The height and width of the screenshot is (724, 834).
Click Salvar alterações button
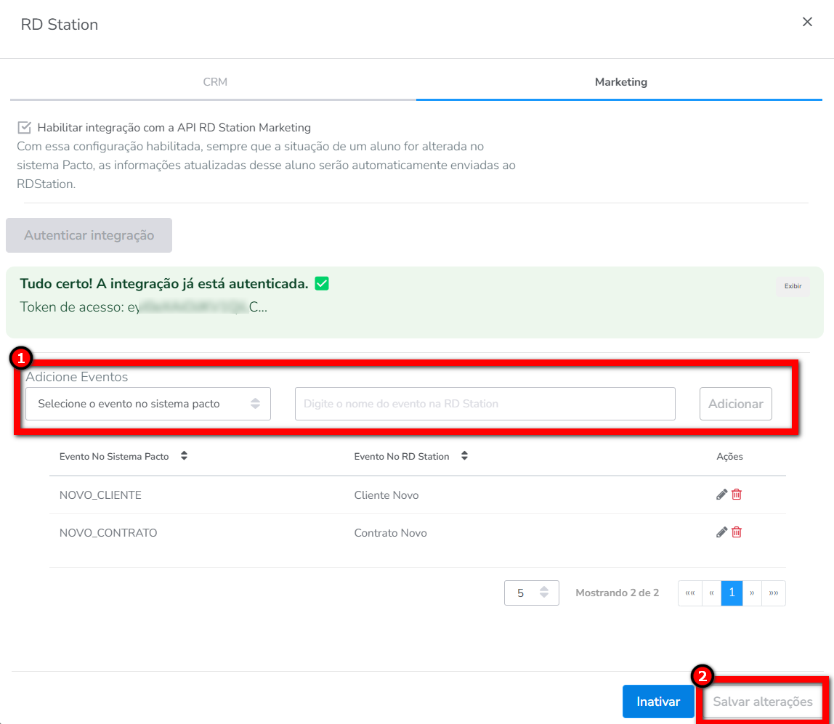[763, 701]
